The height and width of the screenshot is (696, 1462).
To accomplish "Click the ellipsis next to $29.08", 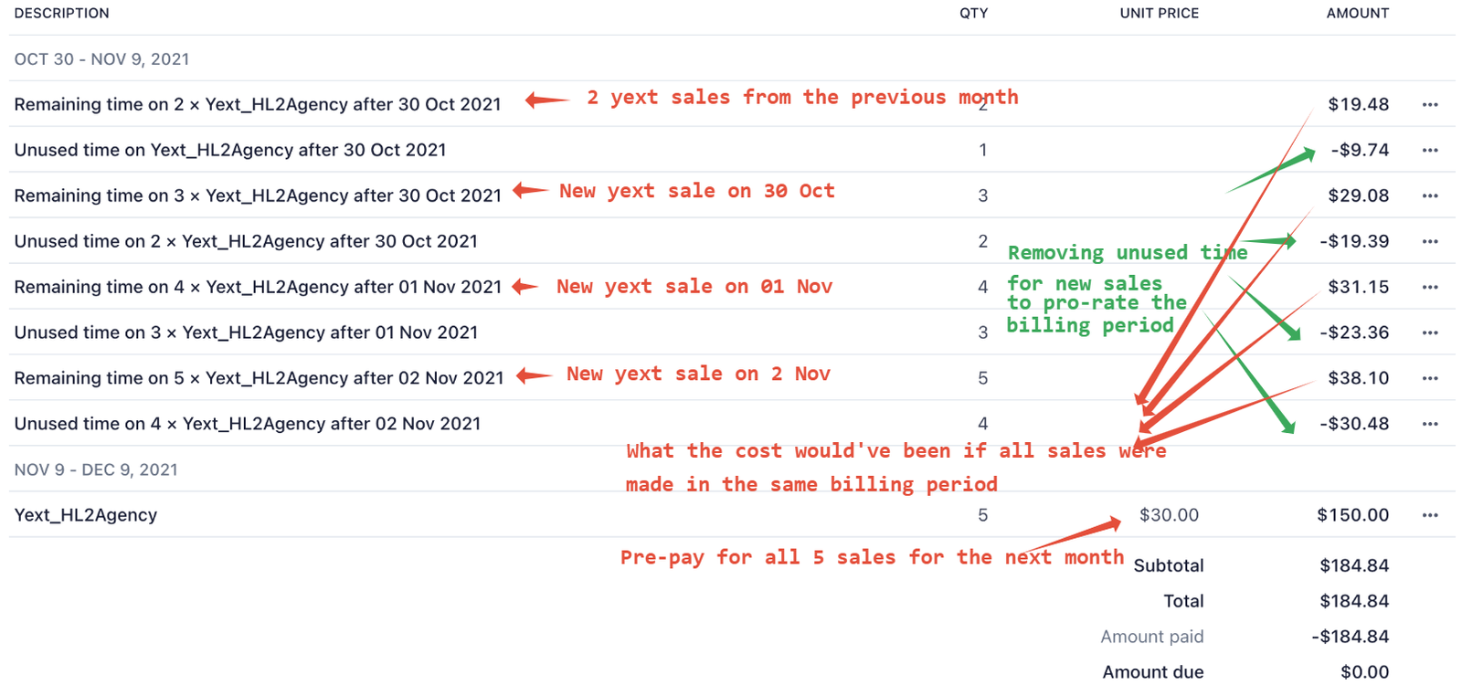I will [x=1430, y=196].
